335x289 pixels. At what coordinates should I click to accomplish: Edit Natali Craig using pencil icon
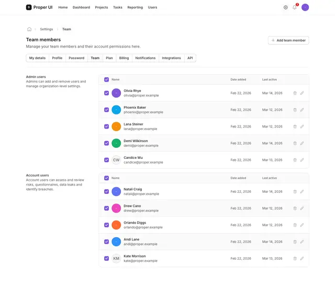click(302, 191)
